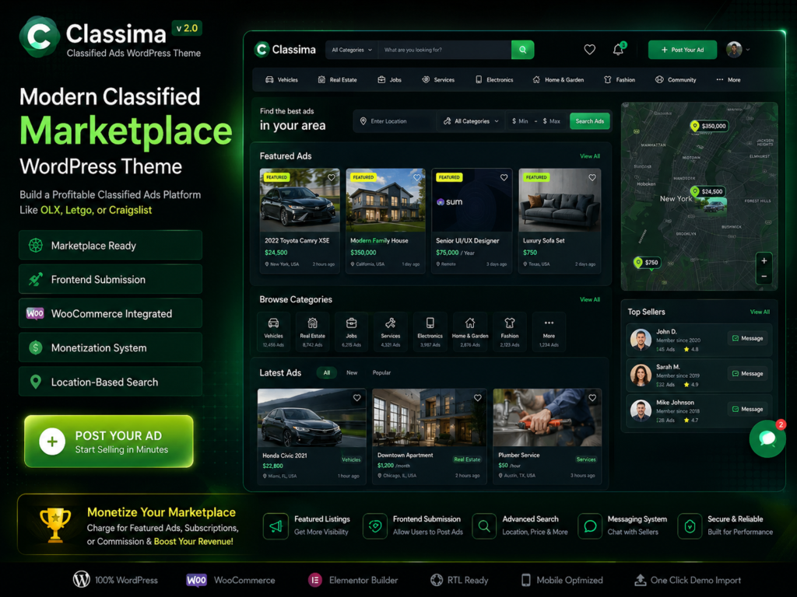Image resolution: width=797 pixels, height=597 pixels.
Task: Open the wishlist heart icon in header
Action: [590, 50]
